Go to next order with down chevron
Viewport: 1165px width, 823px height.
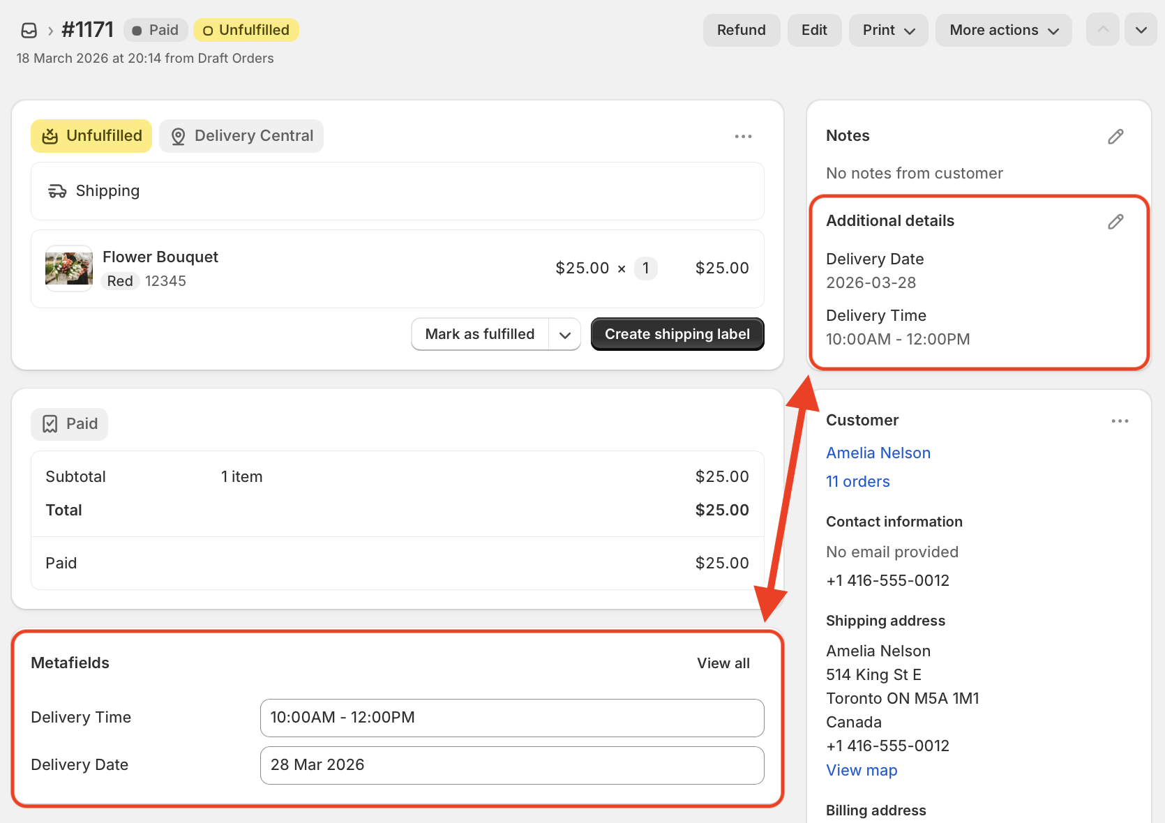[1141, 30]
